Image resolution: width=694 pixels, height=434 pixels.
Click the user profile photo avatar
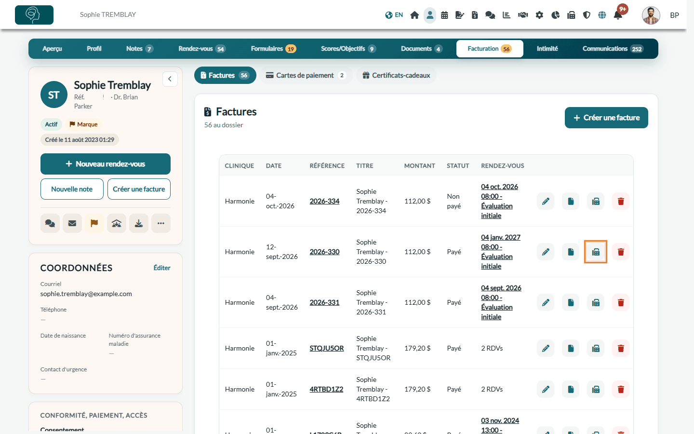point(651,15)
